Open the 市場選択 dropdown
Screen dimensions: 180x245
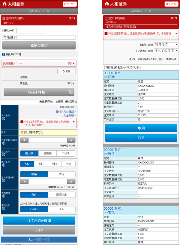[x=39, y=38]
